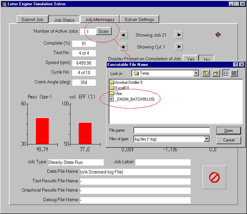Click the Scan button
Screen dimensions: 247x214
click(x=104, y=31)
